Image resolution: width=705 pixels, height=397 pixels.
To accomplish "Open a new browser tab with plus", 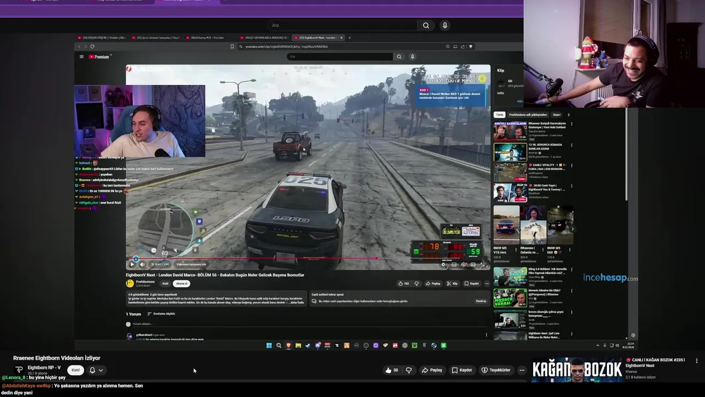I will [349, 37].
